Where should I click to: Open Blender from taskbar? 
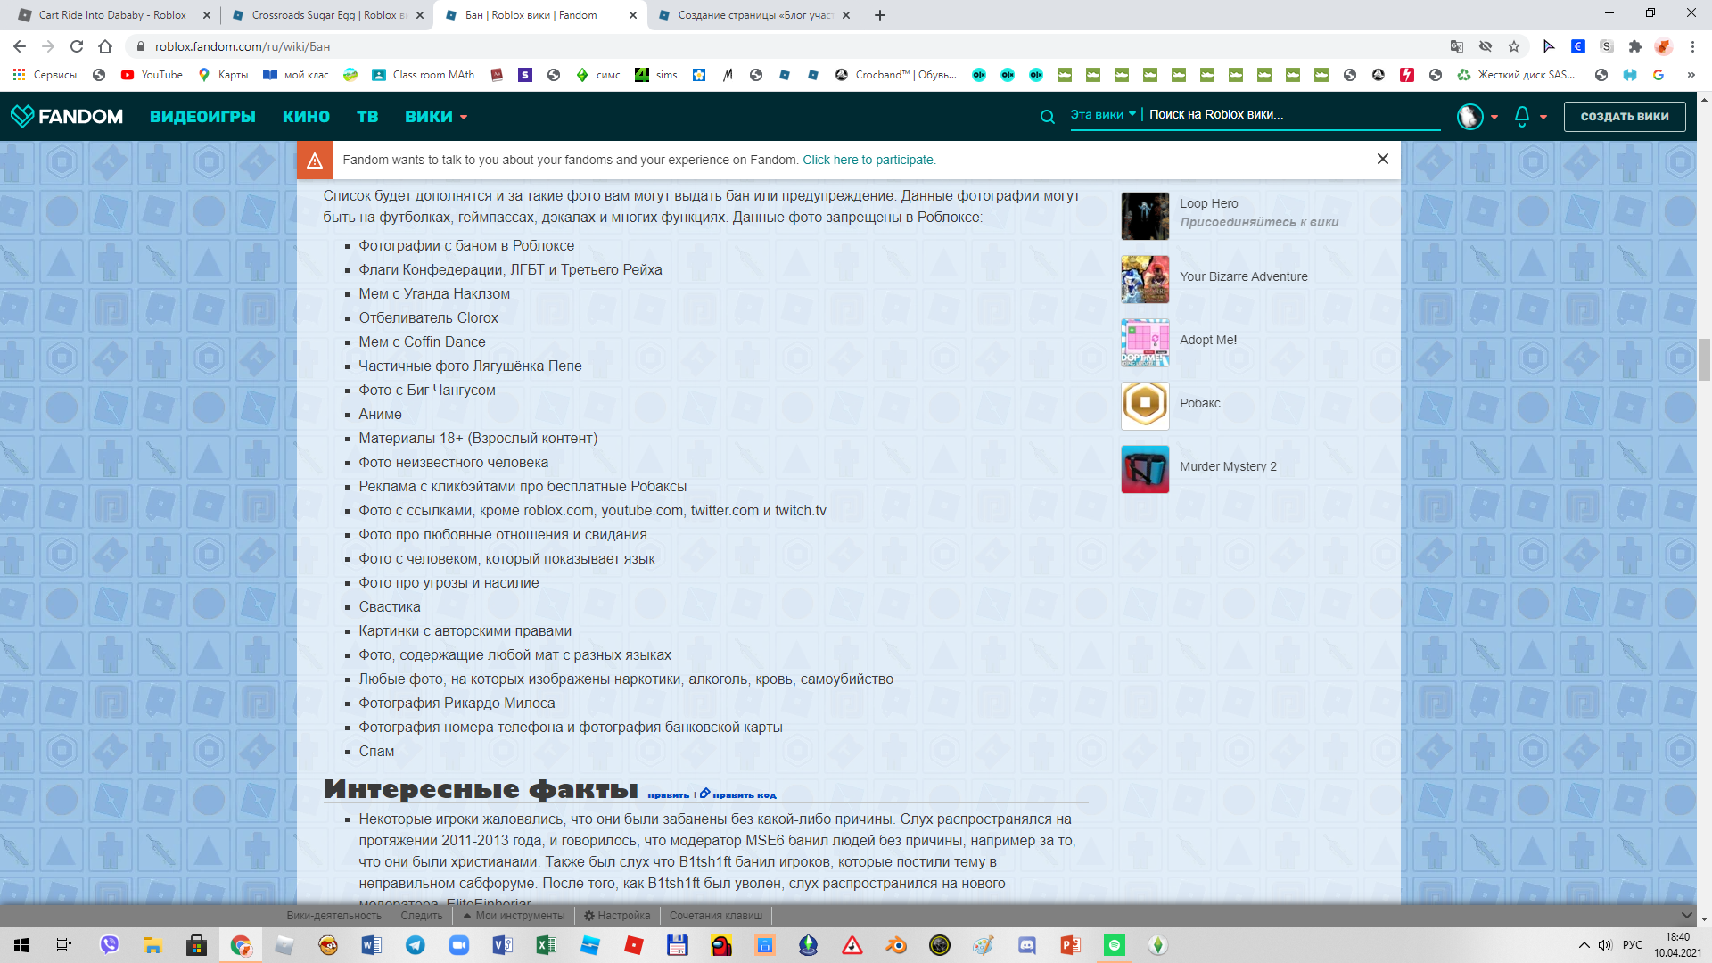click(896, 945)
